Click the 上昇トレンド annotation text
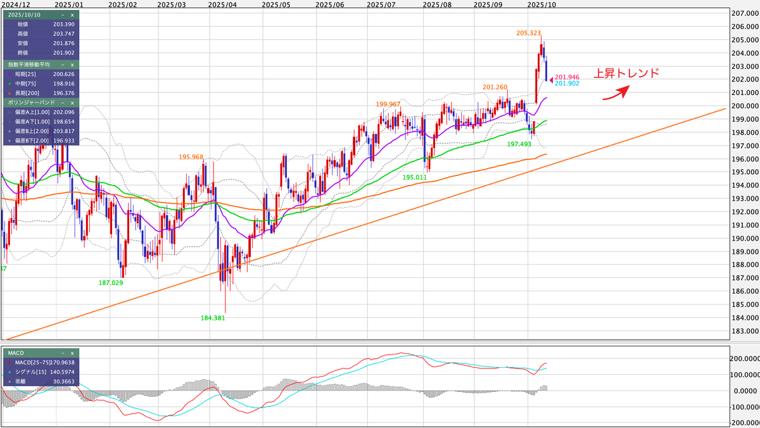Screen dimensions: 760x428 [628, 73]
